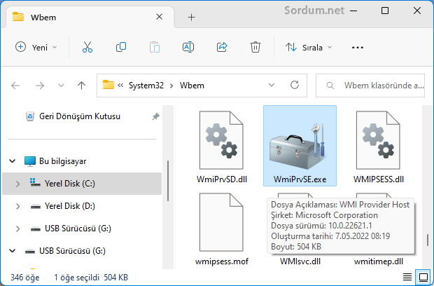
Task: Click the navigation pane scrollbar
Action: pyautogui.click(x=168, y=181)
